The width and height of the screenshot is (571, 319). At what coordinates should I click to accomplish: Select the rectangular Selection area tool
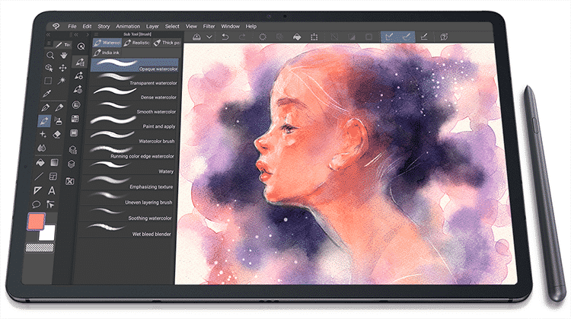48,81
